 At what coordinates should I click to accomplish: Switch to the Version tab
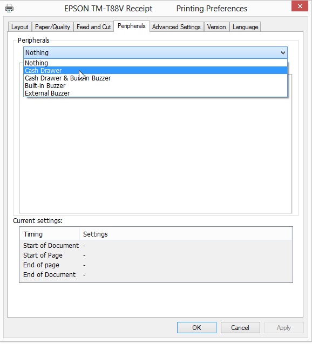[216, 27]
